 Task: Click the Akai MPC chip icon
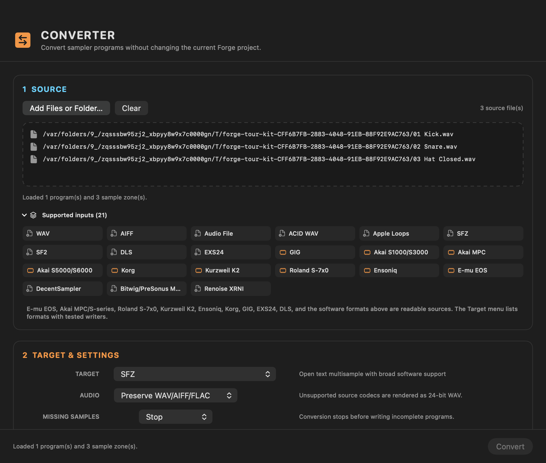pyautogui.click(x=451, y=252)
